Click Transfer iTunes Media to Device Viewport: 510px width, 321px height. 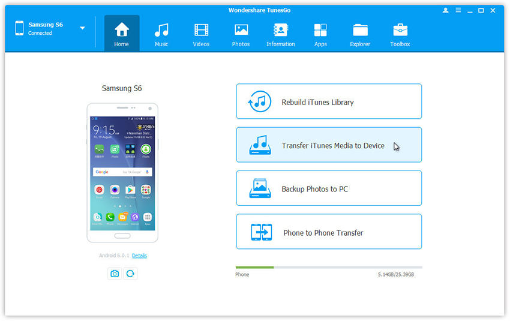pos(329,145)
